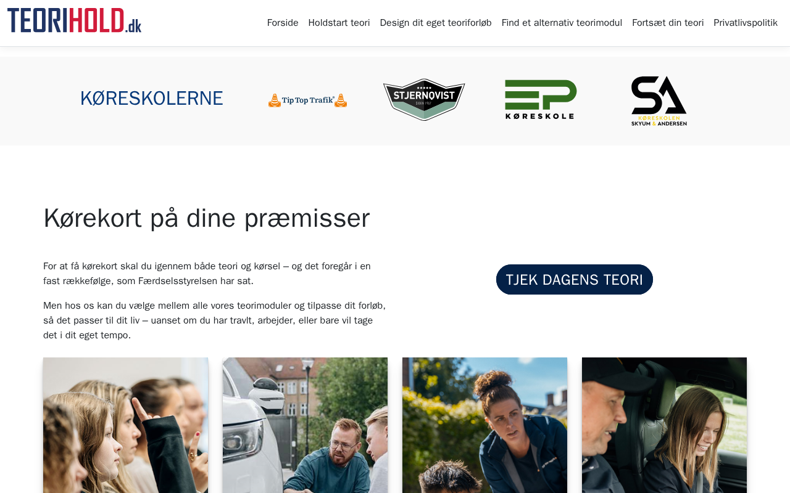790x493 pixels.
Task: Click the instructor and student in car photo
Action: pyautogui.click(x=664, y=425)
